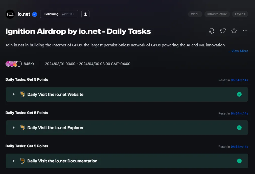Select the Layer 1 tag

240,14
